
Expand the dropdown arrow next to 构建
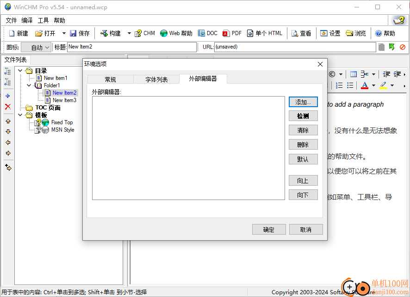[129, 33]
